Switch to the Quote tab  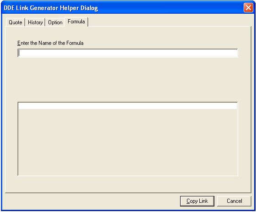point(16,22)
